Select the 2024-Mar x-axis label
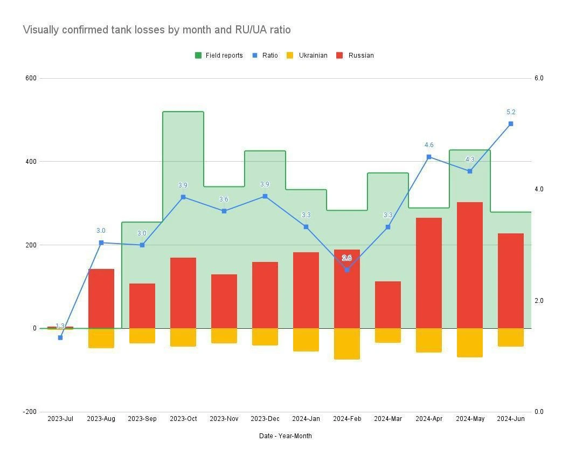The height and width of the screenshot is (463, 569). (388, 419)
